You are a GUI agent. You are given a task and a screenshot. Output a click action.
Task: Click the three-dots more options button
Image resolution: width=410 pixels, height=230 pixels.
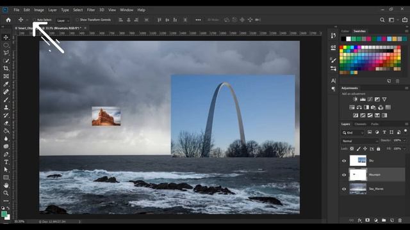pyautogui.click(x=198, y=20)
